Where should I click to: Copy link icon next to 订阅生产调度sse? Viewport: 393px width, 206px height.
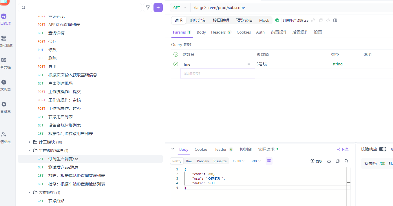(313, 20)
